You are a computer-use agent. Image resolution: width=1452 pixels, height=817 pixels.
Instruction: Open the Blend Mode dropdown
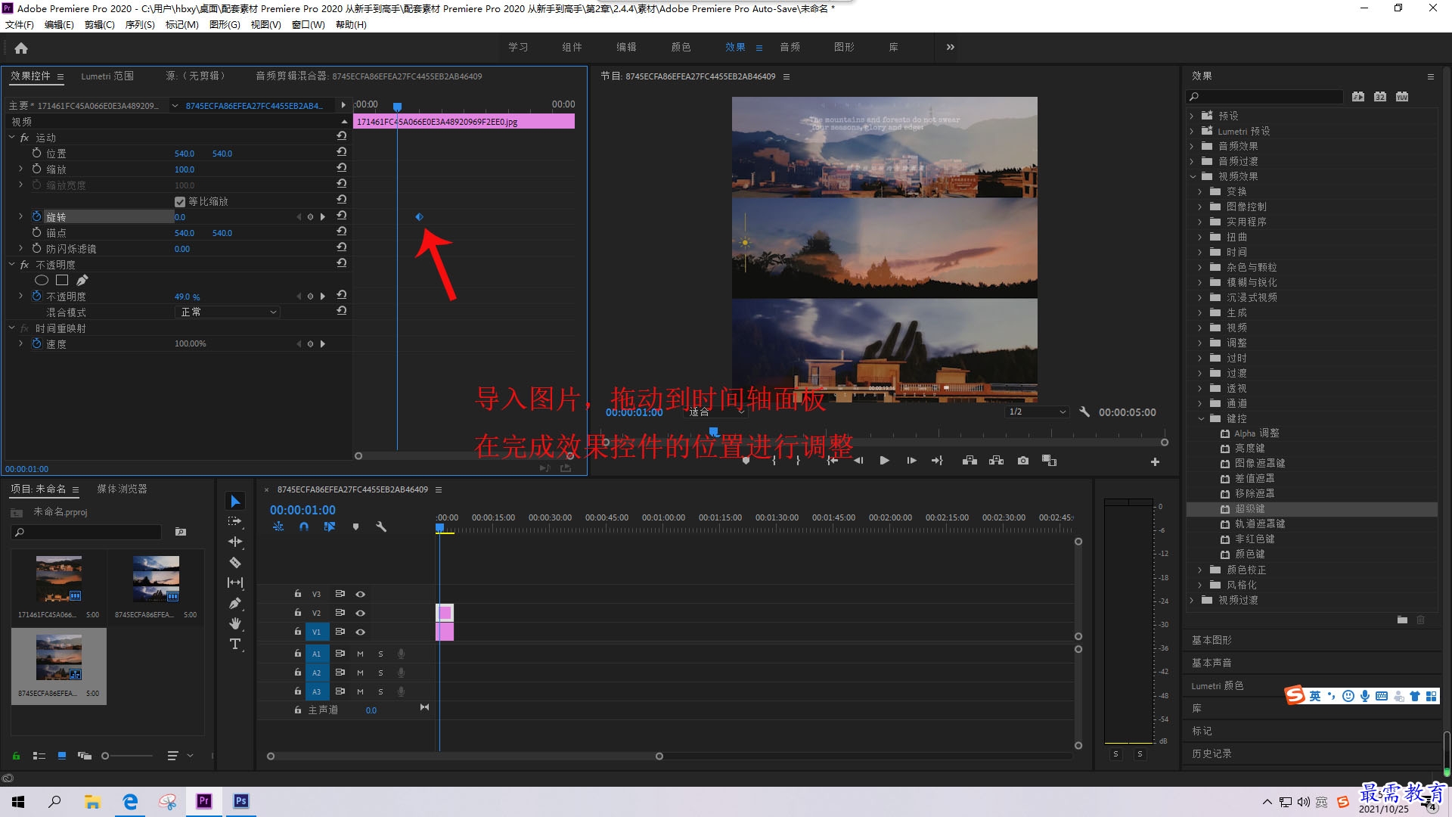click(x=228, y=312)
